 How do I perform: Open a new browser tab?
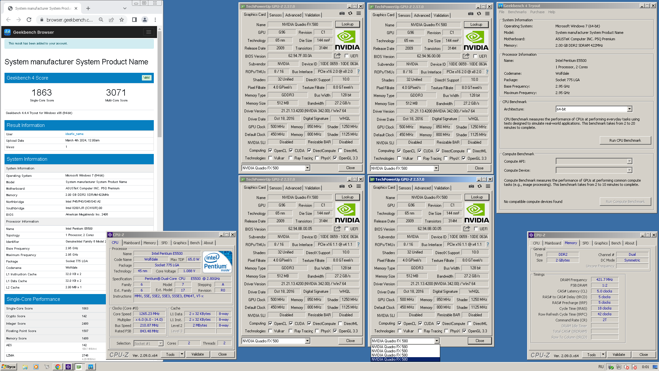pos(88,8)
